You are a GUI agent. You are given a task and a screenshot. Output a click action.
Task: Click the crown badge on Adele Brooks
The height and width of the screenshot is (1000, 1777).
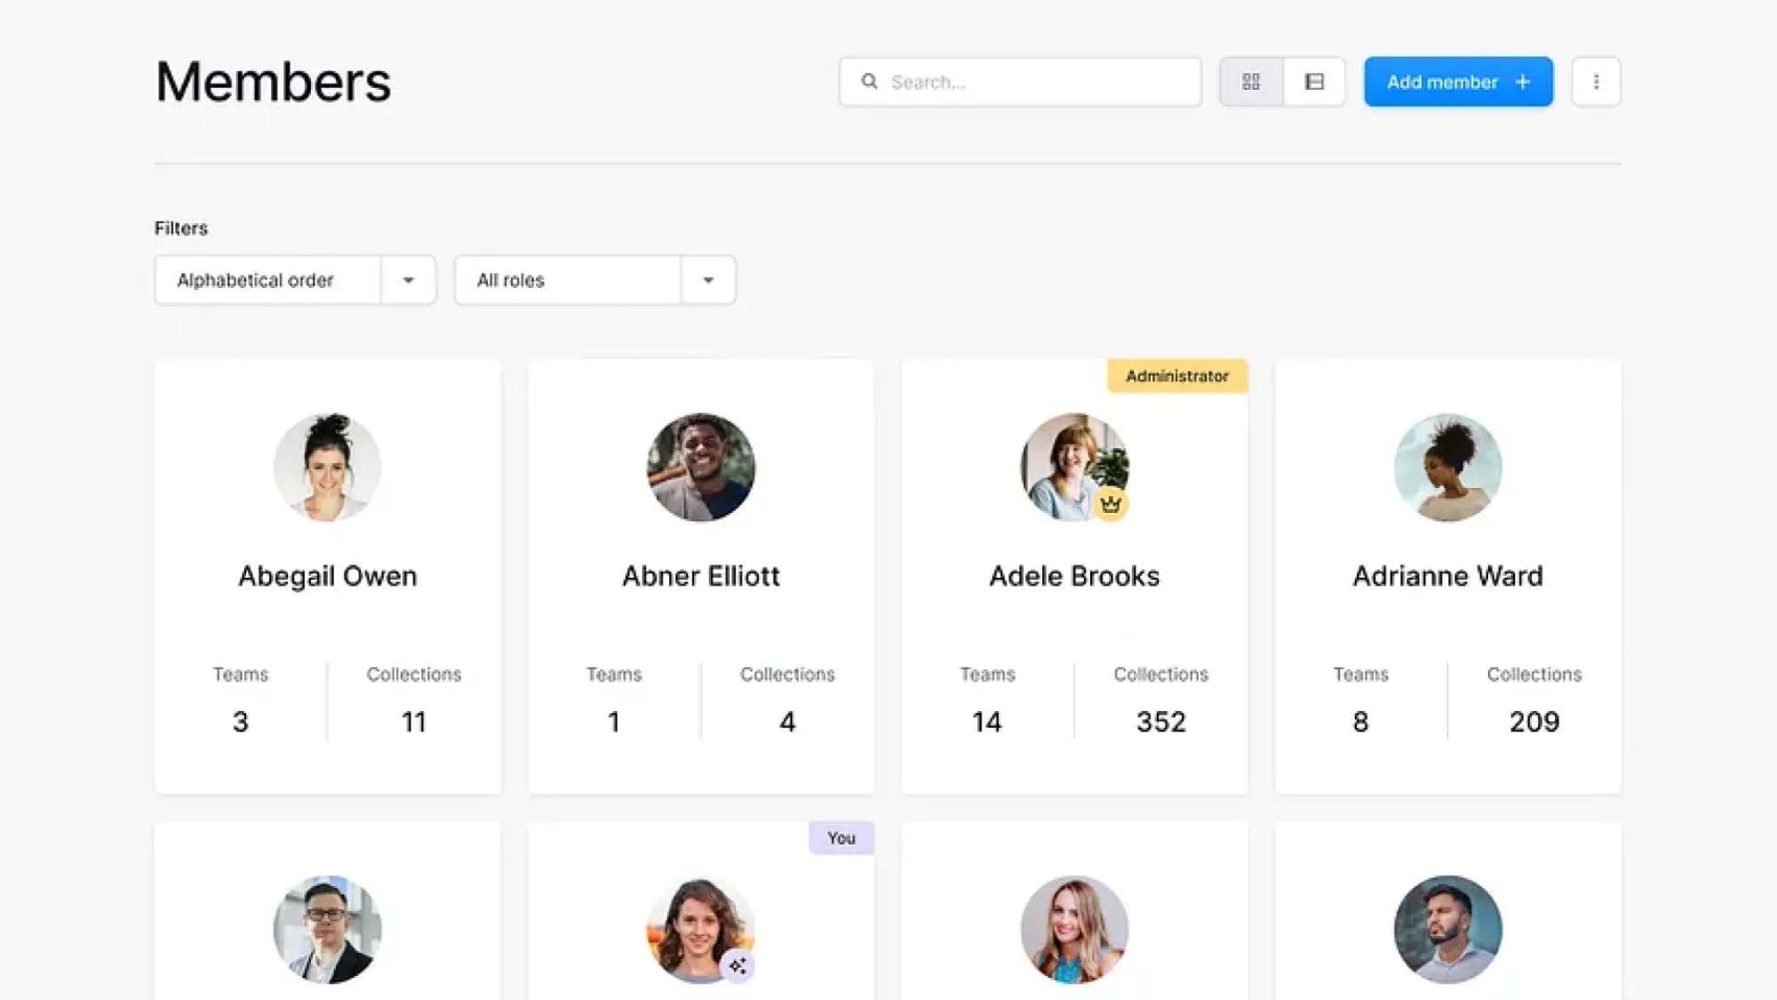coord(1110,504)
